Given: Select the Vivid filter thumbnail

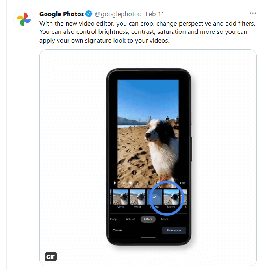Looking at the screenshot, I should click(121, 197).
